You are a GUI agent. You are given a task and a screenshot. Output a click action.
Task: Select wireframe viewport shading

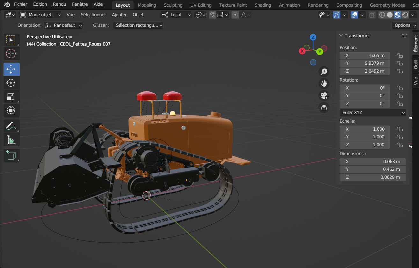pyautogui.click(x=382, y=15)
